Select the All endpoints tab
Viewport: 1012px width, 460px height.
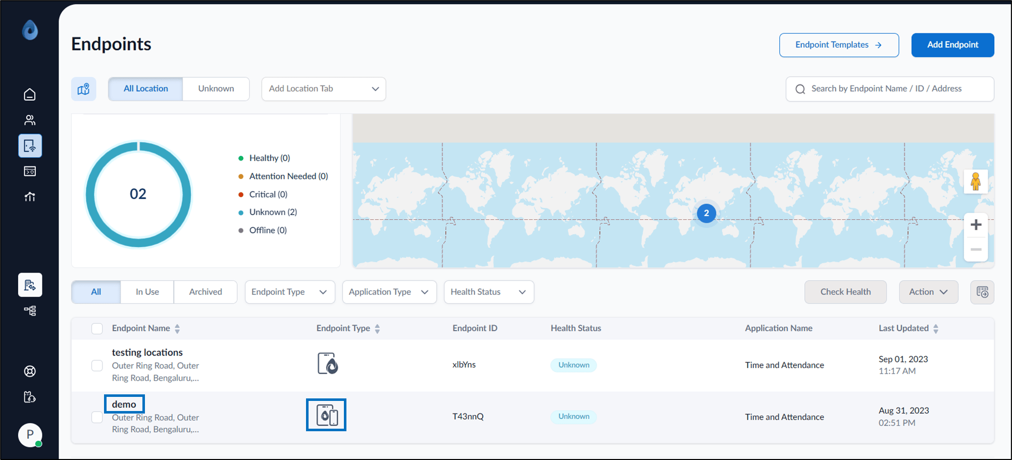[x=96, y=292]
